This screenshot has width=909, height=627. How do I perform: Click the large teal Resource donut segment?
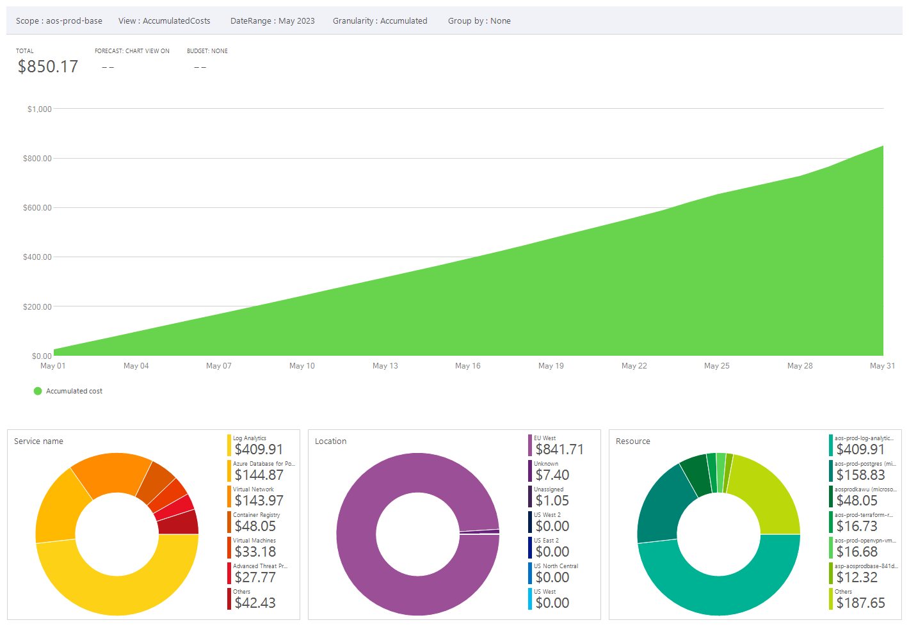tap(719, 595)
